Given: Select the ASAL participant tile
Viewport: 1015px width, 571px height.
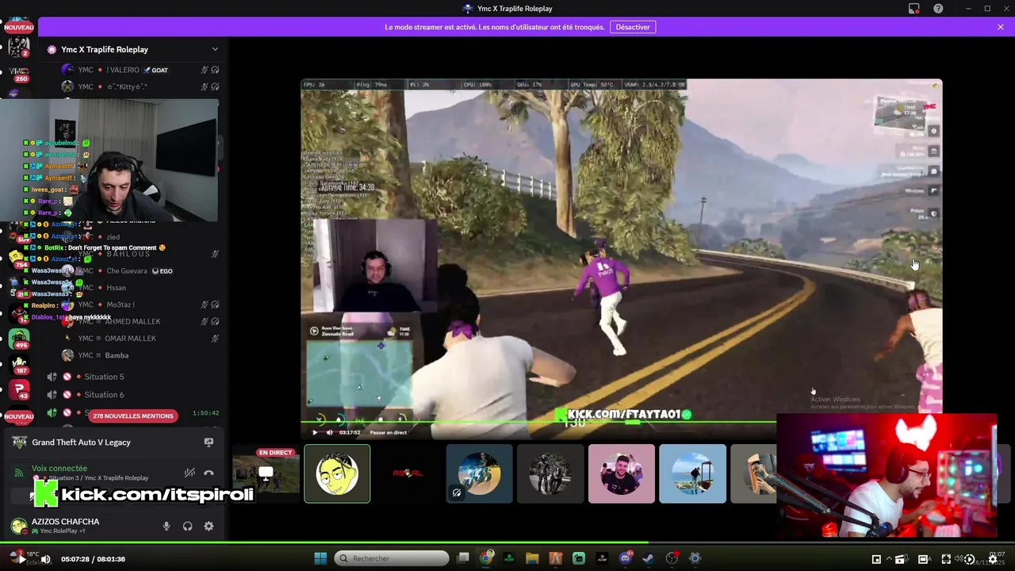Looking at the screenshot, I should (x=408, y=473).
